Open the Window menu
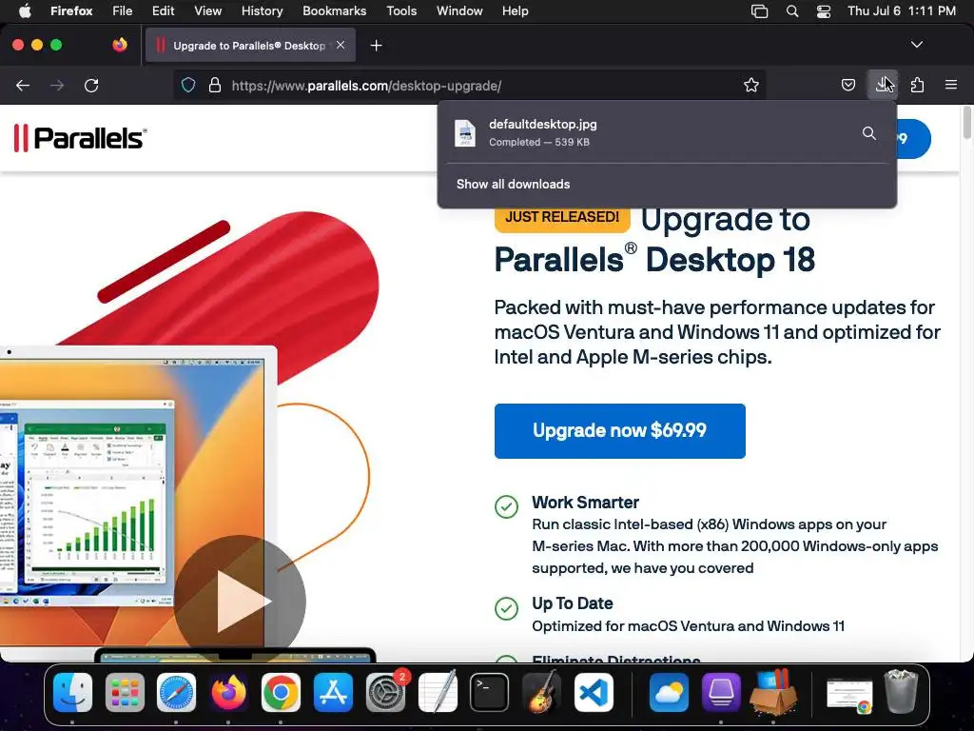This screenshot has width=974, height=731. (459, 10)
